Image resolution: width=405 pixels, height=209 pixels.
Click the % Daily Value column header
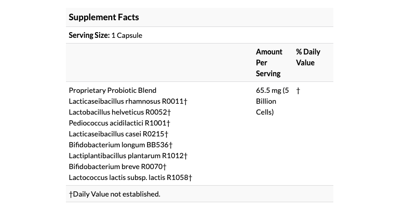click(308, 57)
